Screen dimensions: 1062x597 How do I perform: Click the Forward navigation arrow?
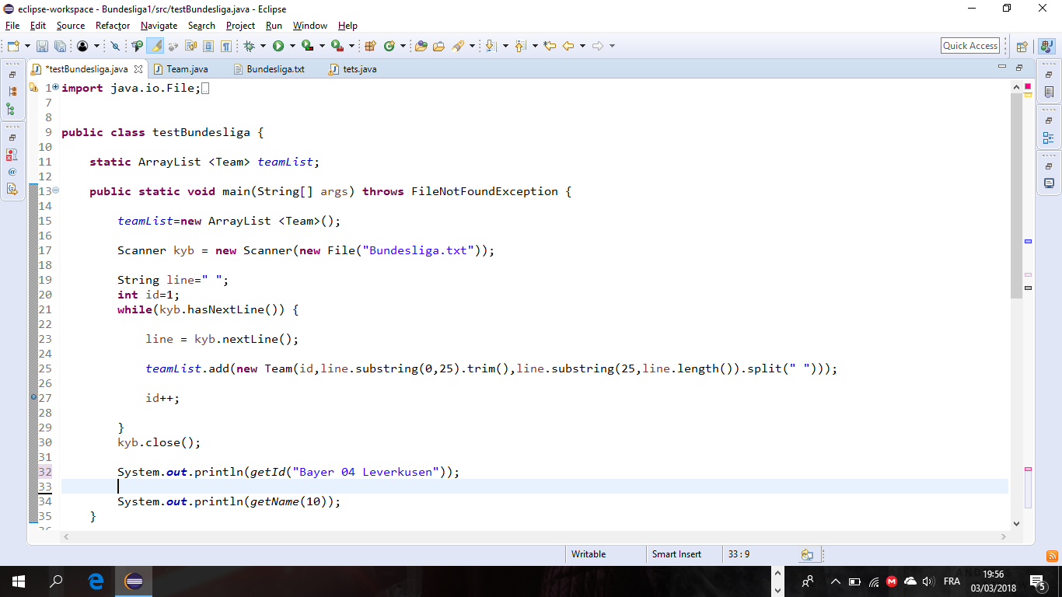(597, 46)
